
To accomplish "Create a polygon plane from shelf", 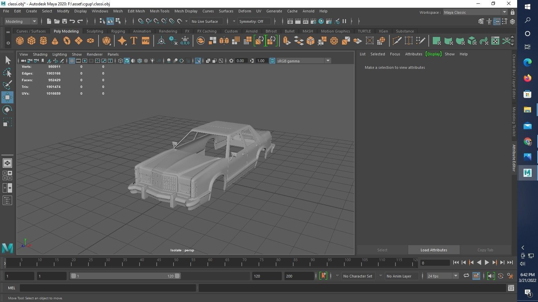I will click(x=79, y=41).
